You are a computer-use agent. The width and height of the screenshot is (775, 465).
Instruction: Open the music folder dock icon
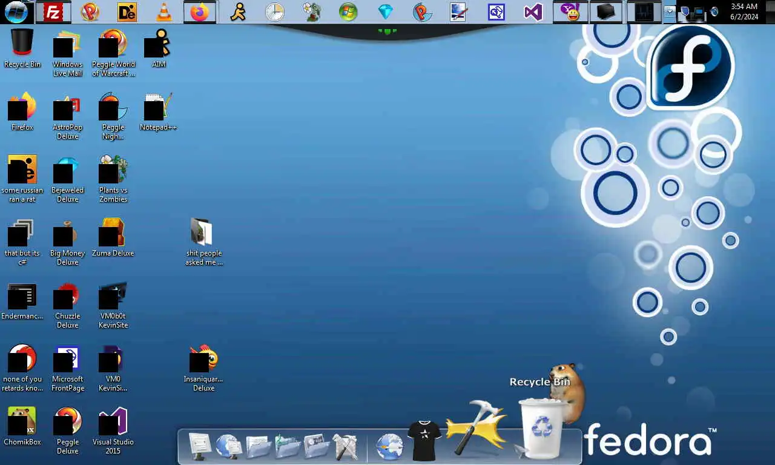[288, 447]
